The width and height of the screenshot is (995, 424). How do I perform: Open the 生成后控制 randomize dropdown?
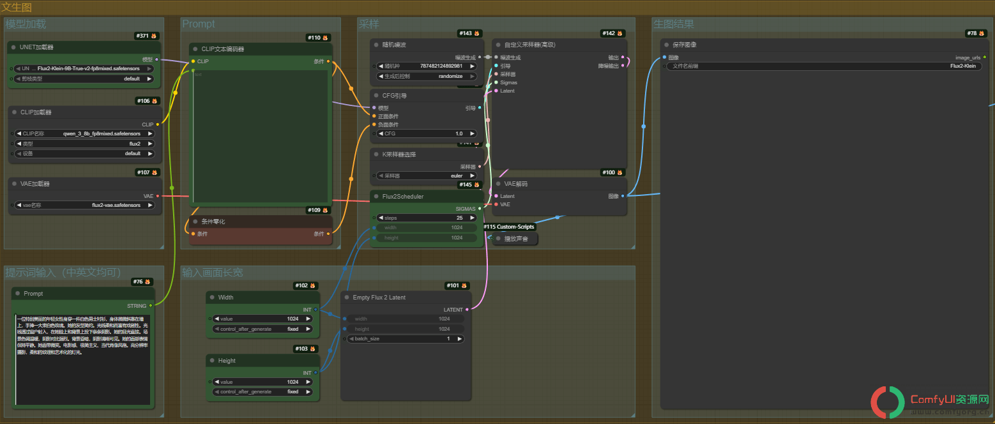[427, 76]
